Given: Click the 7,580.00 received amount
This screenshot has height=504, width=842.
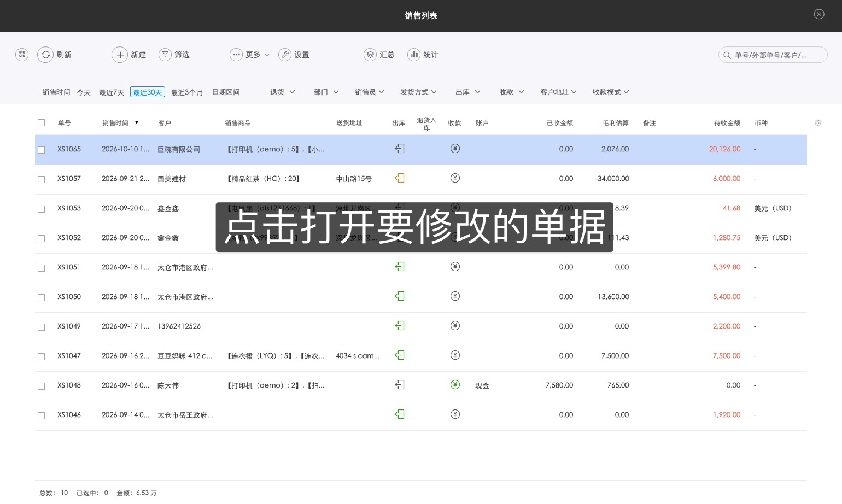Looking at the screenshot, I should 559,385.
